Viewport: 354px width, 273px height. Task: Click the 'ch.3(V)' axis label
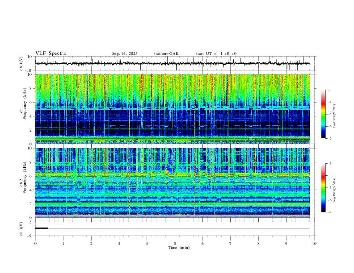(21, 229)
